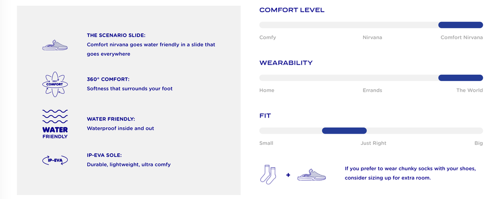Click the 'Small' fit scale label
The height and width of the screenshot is (199, 500).
(266, 143)
